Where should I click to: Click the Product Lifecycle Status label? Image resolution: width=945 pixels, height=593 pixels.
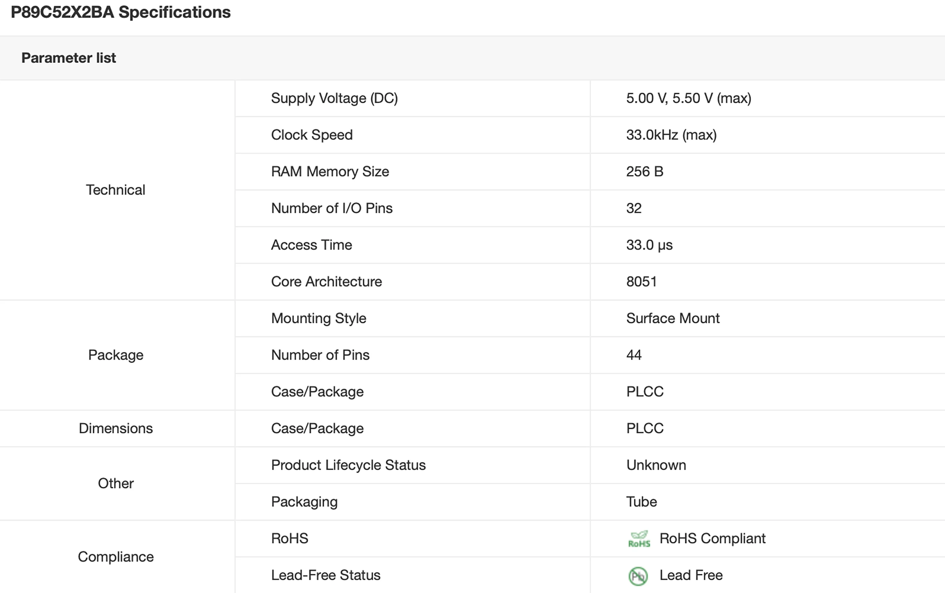[348, 465]
